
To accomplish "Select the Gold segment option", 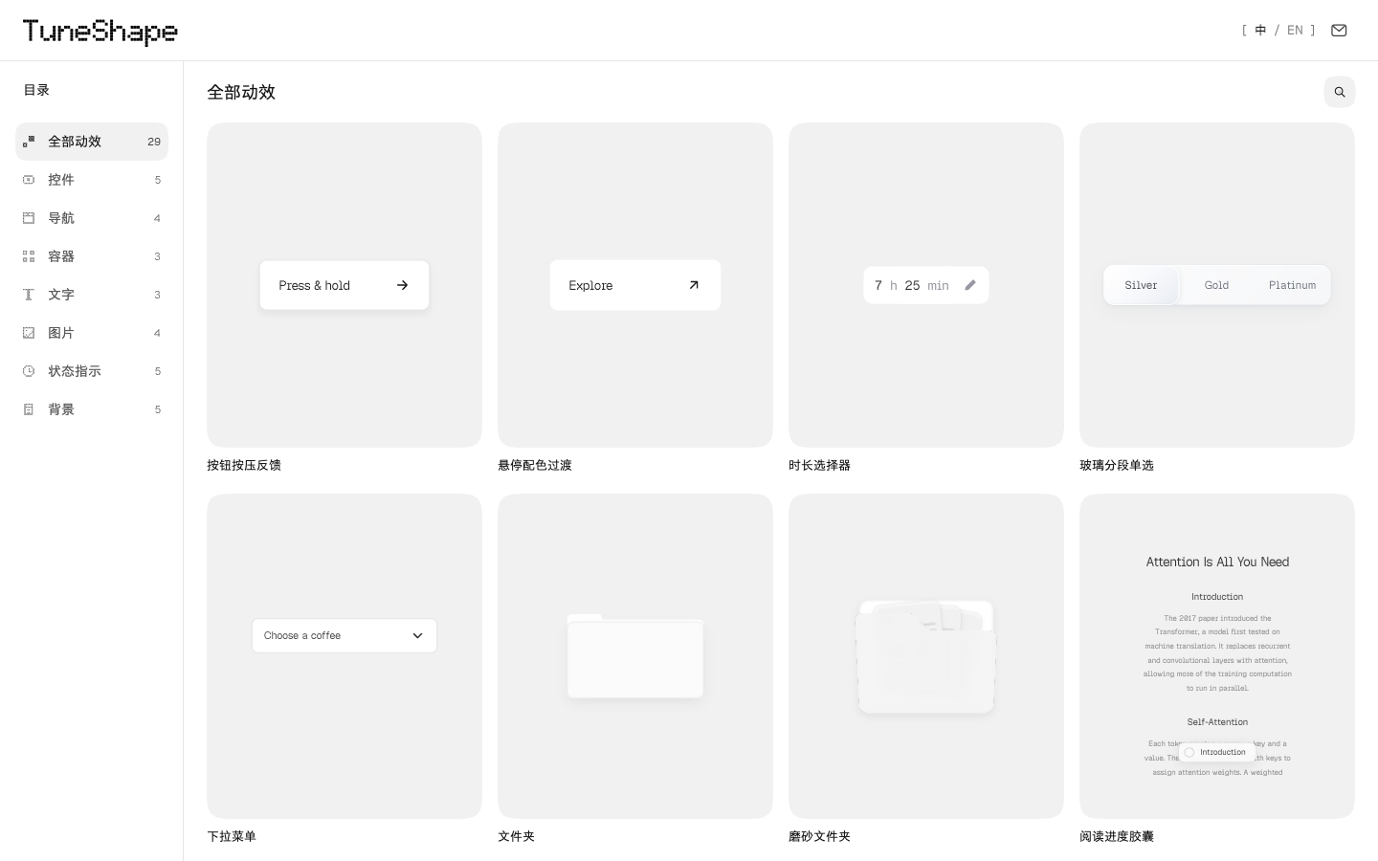I will click(x=1216, y=285).
